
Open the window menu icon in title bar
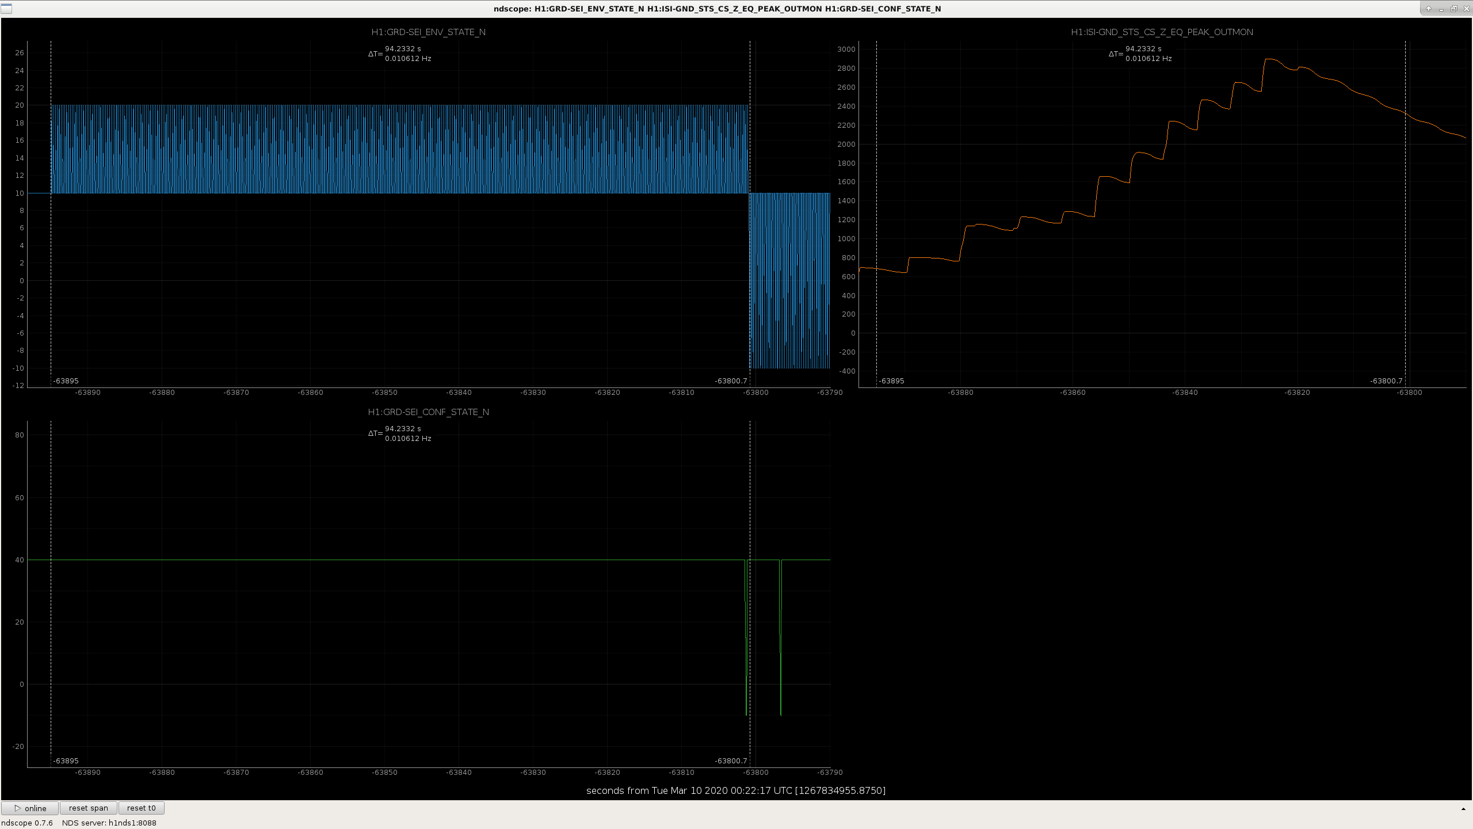pos(6,9)
